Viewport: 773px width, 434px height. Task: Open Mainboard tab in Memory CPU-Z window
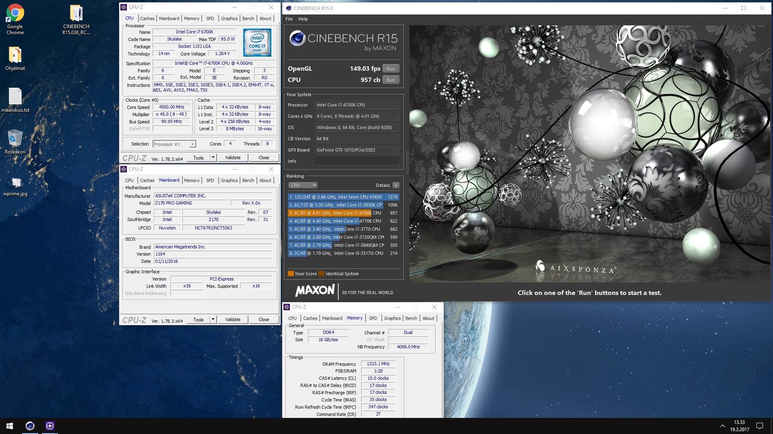pos(332,318)
